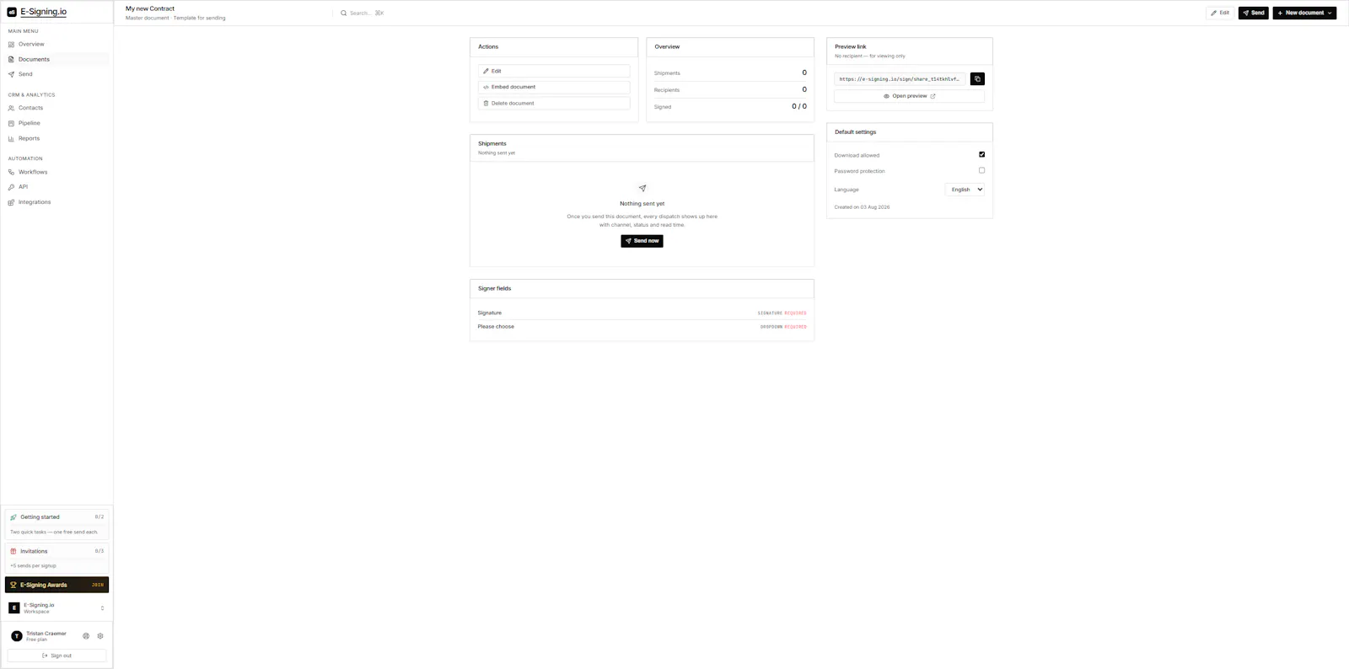
Task: Click the gift icon on Invitations
Action: tap(13, 551)
